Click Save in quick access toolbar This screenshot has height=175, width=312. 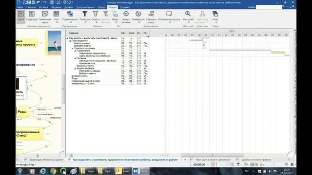[29, 2]
